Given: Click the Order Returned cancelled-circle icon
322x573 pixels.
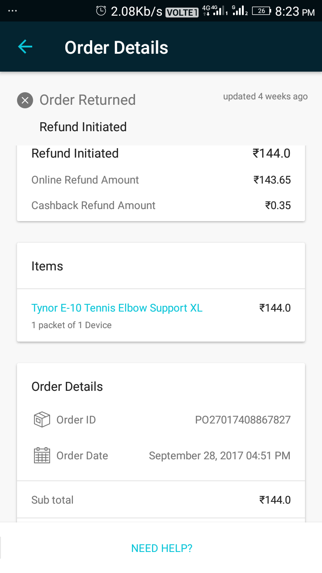Looking at the screenshot, I should click(x=25, y=100).
